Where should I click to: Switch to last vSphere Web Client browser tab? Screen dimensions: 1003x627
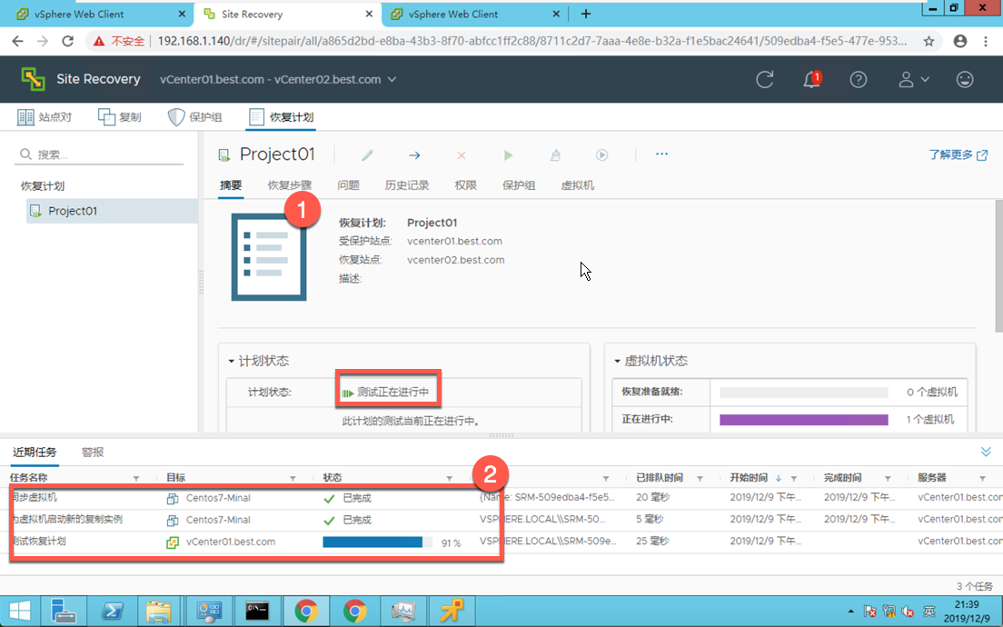(473, 14)
